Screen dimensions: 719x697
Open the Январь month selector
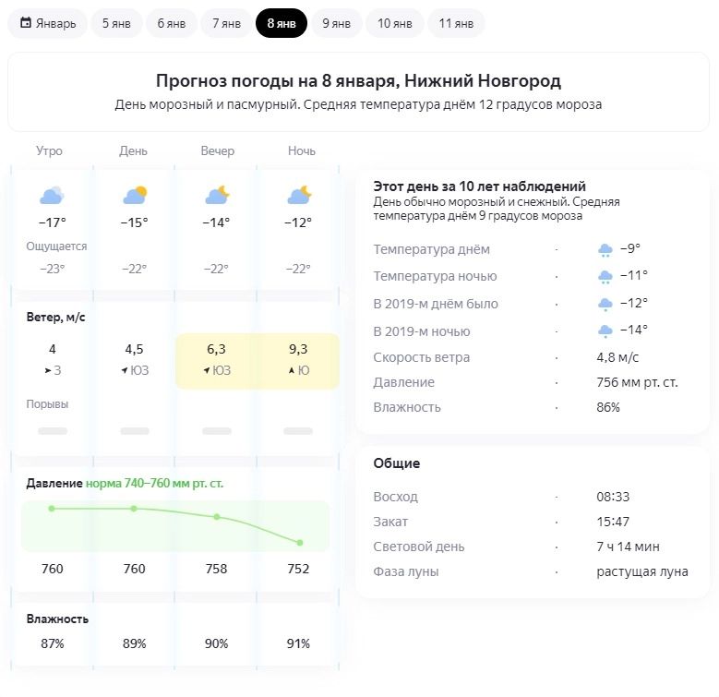click(48, 23)
